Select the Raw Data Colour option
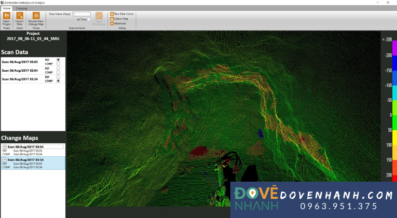The image size is (397, 218). pos(122,14)
